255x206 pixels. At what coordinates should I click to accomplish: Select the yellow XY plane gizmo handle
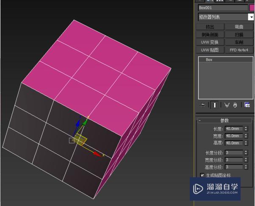coord(80,140)
